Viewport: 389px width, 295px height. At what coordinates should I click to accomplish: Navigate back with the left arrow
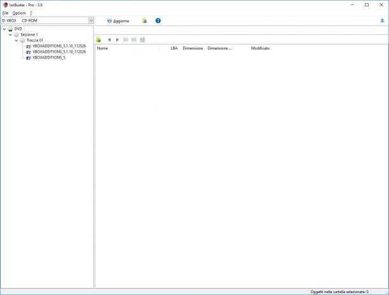pos(109,39)
